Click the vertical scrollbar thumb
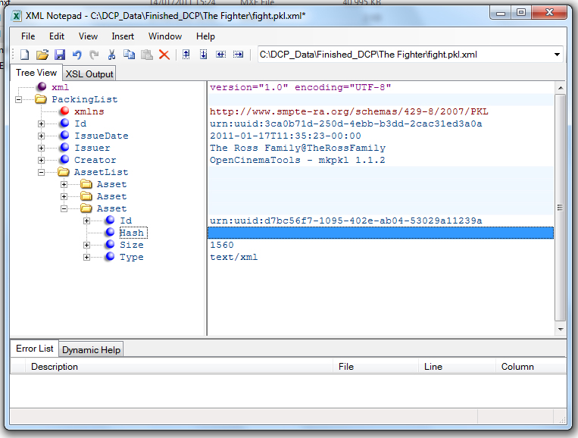 click(561, 208)
